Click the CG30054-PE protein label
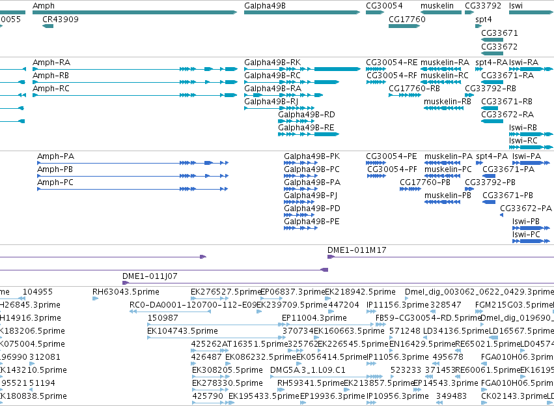554x406 pixels. point(391,156)
